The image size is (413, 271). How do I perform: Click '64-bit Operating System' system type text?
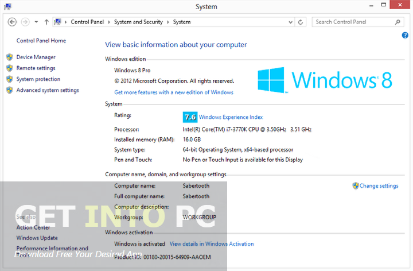pyautogui.click(x=238, y=150)
